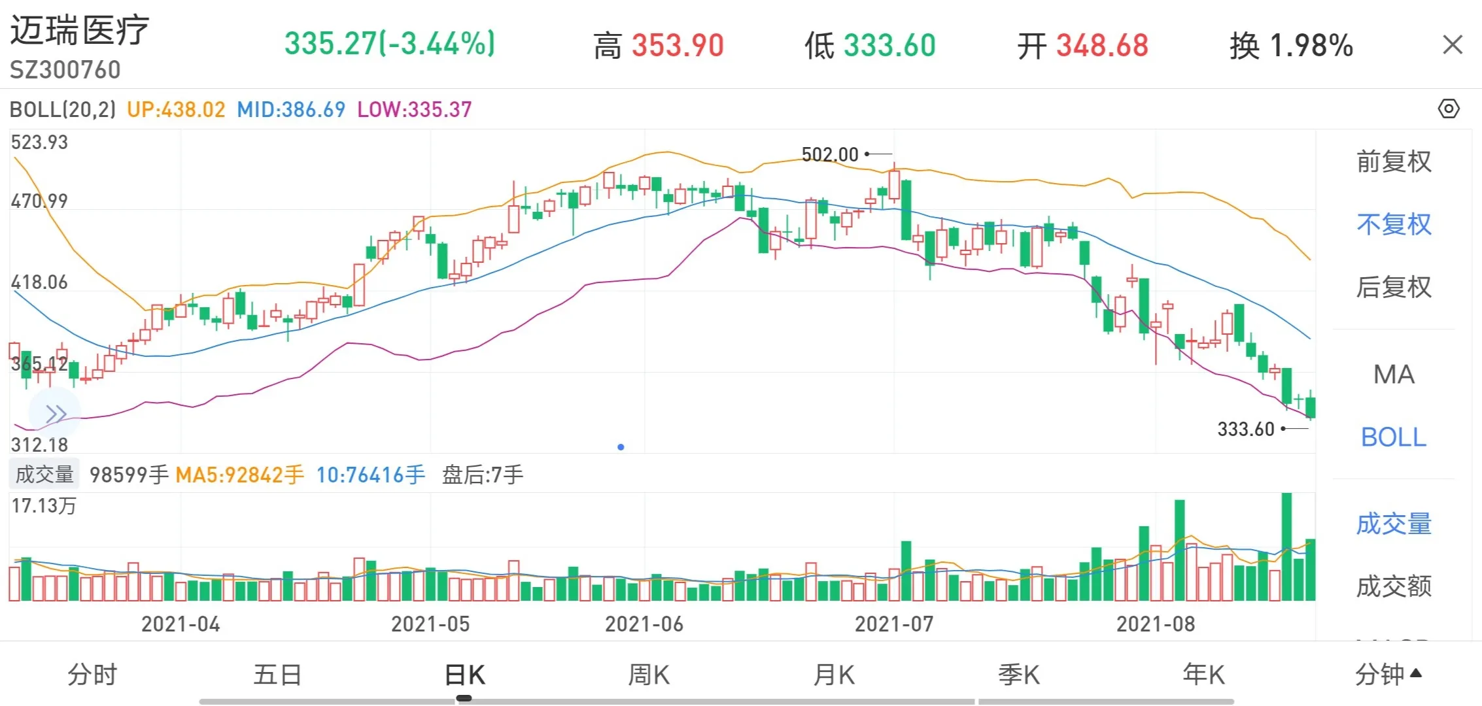Switch to 季K quarterly candlestick tab
Screen dimensions: 1482x706
(x=1019, y=675)
